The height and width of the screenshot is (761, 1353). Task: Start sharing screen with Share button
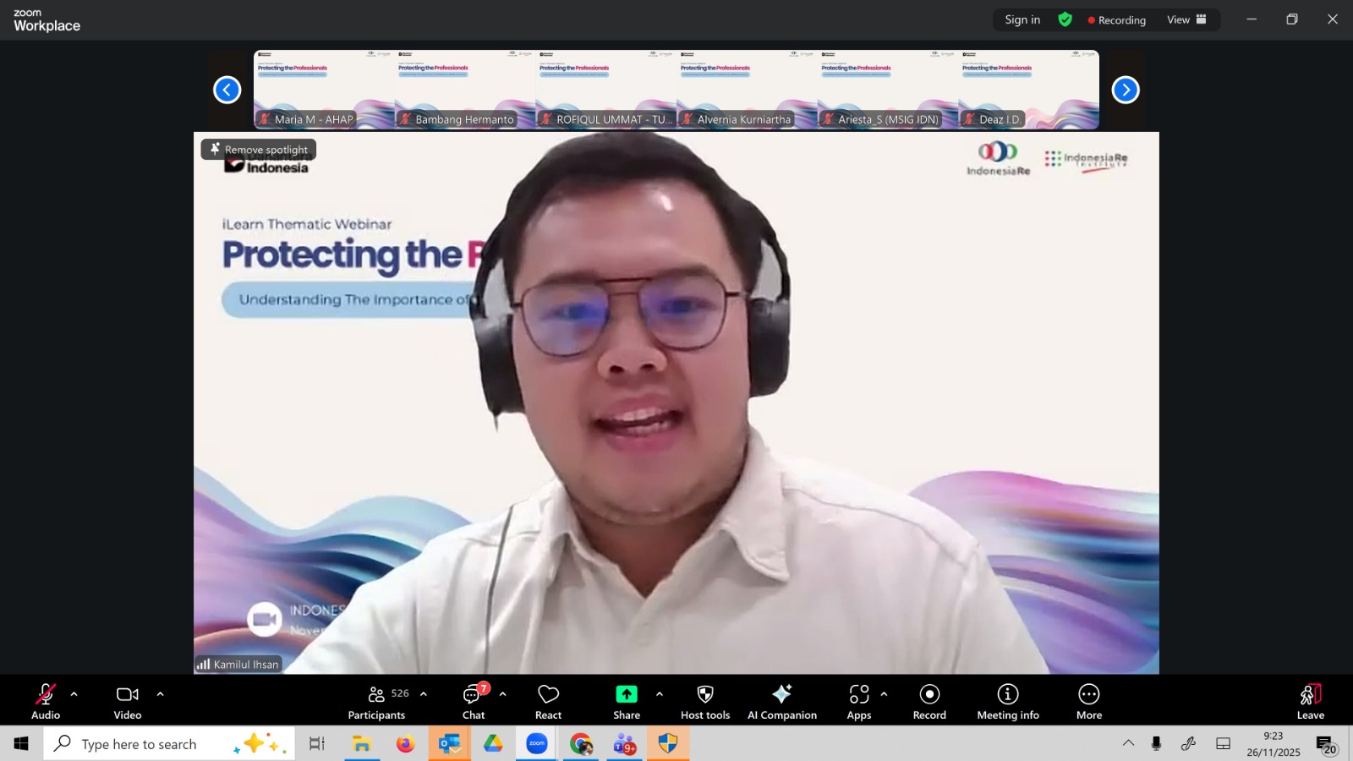[x=627, y=702]
